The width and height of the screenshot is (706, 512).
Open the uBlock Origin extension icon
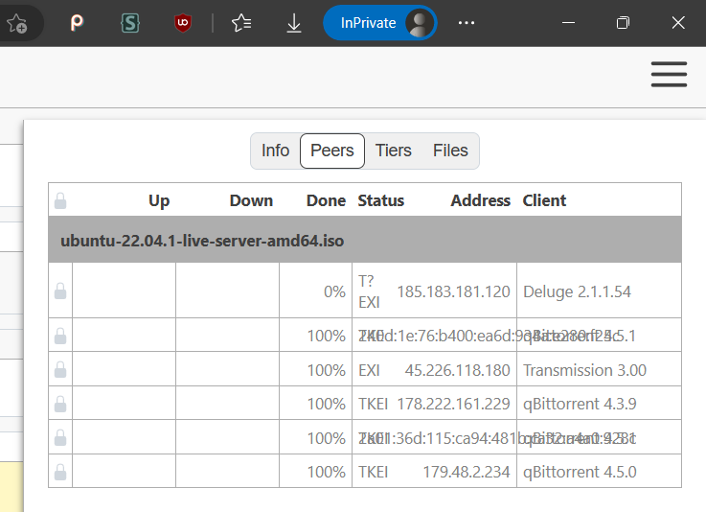tap(183, 23)
